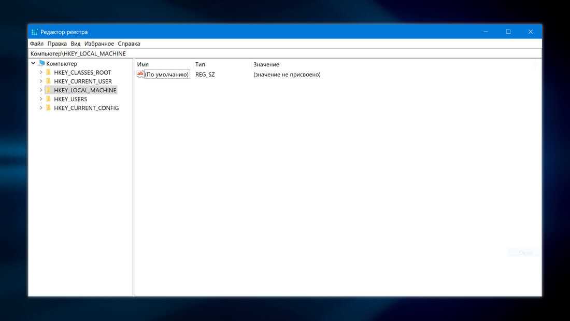Image resolution: width=570 pixels, height=321 pixels.
Task: Click the HKEY_CLASSES_ROOT folder icon
Action: pos(49,73)
